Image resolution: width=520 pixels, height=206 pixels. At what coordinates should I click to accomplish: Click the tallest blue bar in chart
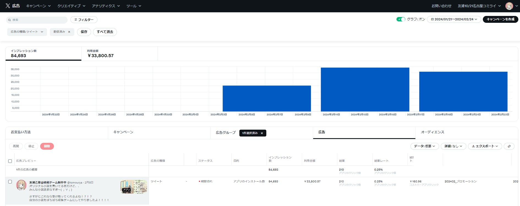(x=365, y=89)
